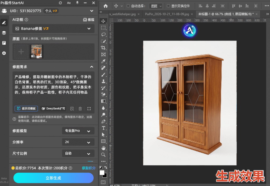This screenshot has height=186, width=270.
Task: Switch to the PixPin_2026-10-21 document tab
Action: [167, 14]
